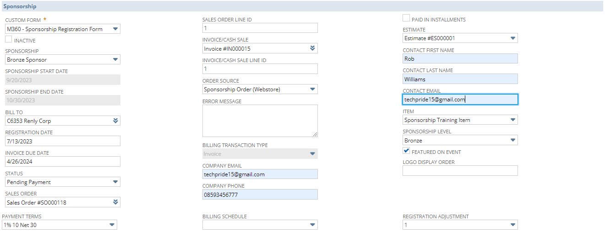The image size is (605, 232).
Task: Open the Bill To double-chevron selector
Action: 115,121
